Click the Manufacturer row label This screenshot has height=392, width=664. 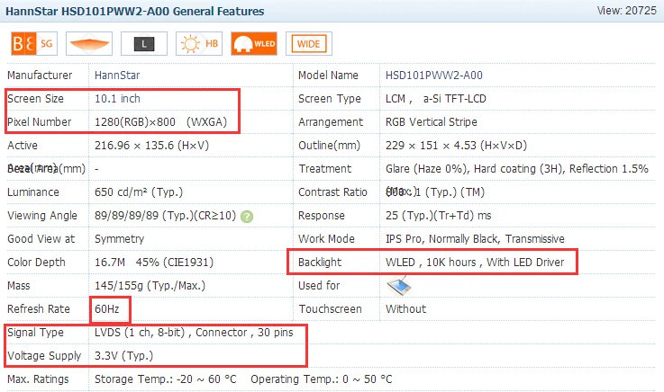click(40, 76)
